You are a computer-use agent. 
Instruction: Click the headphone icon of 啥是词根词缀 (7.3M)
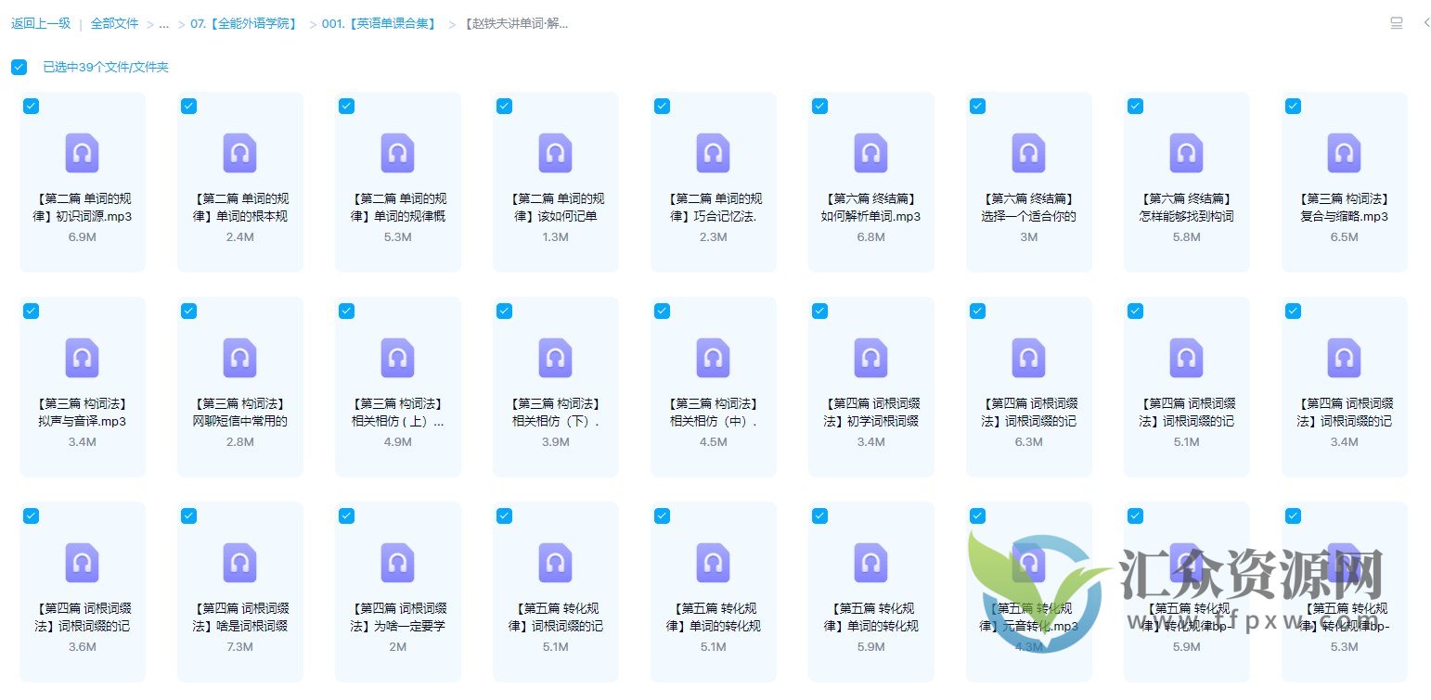(239, 563)
